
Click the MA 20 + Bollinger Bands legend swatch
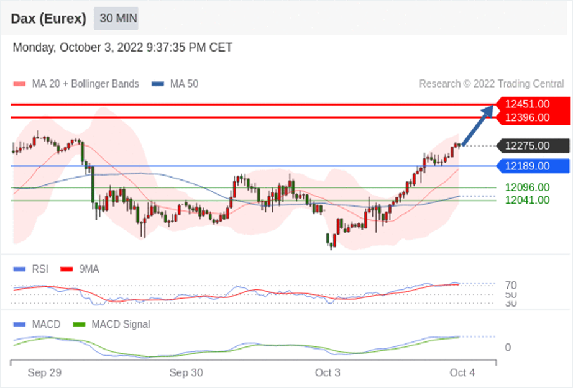[19, 84]
